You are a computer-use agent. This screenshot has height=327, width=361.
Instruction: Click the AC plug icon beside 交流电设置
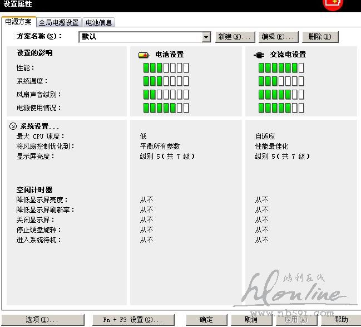coord(259,55)
